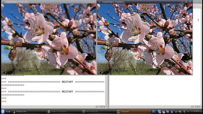Image resolution: width=203 pixels, height=114 pixels.
Task: Open the speaker volume control in the tray
Action: pyautogui.click(x=180, y=111)
